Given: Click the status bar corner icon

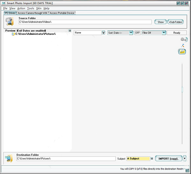Looking at the screenshot, I should [187, 171].
